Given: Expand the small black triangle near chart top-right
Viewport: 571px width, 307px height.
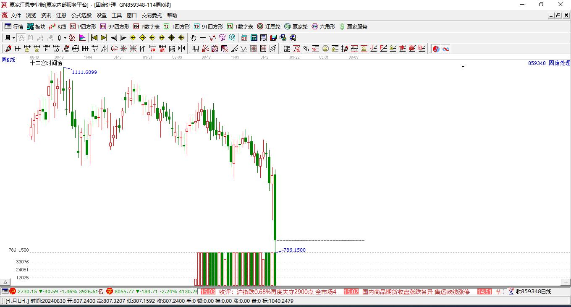Looking at the screenshot, I should point(463,67).
